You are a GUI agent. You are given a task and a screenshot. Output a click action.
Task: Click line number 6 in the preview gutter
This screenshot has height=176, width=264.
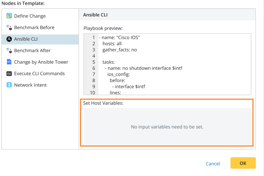point(94,68)
